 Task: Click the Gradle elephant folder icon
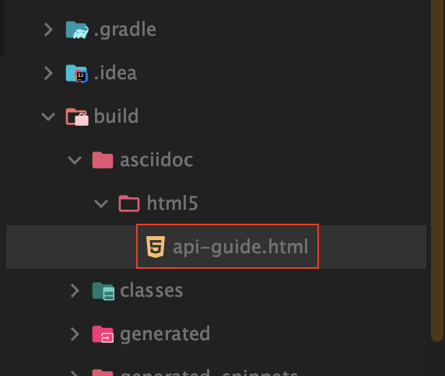[x=77, y=30]
